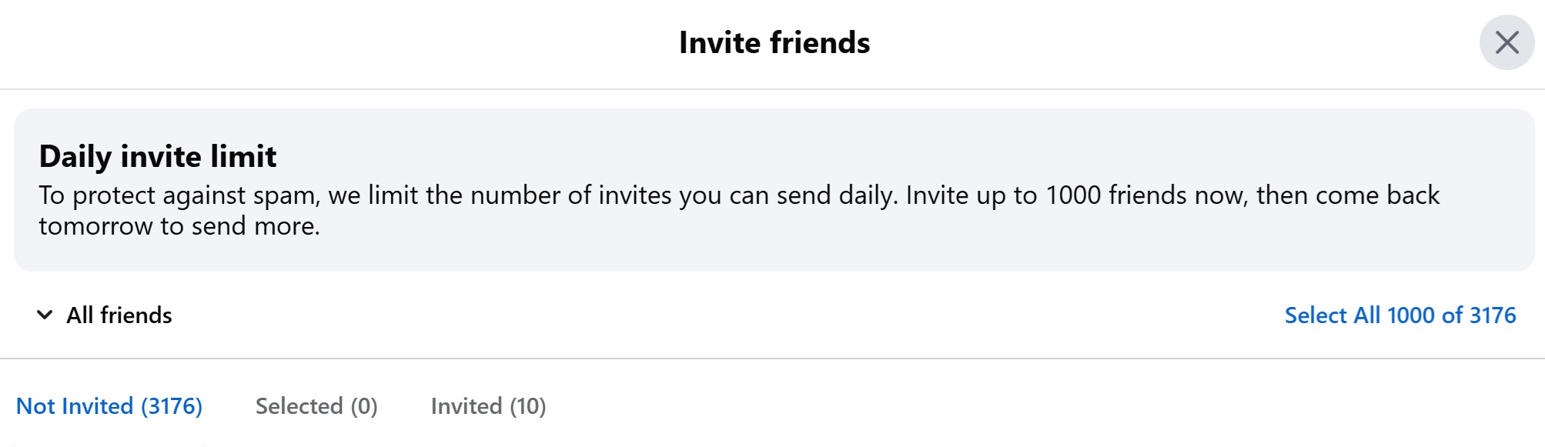View the Invited (10) tab
This screenshot has height=447, width=1545.
(488, 405)
